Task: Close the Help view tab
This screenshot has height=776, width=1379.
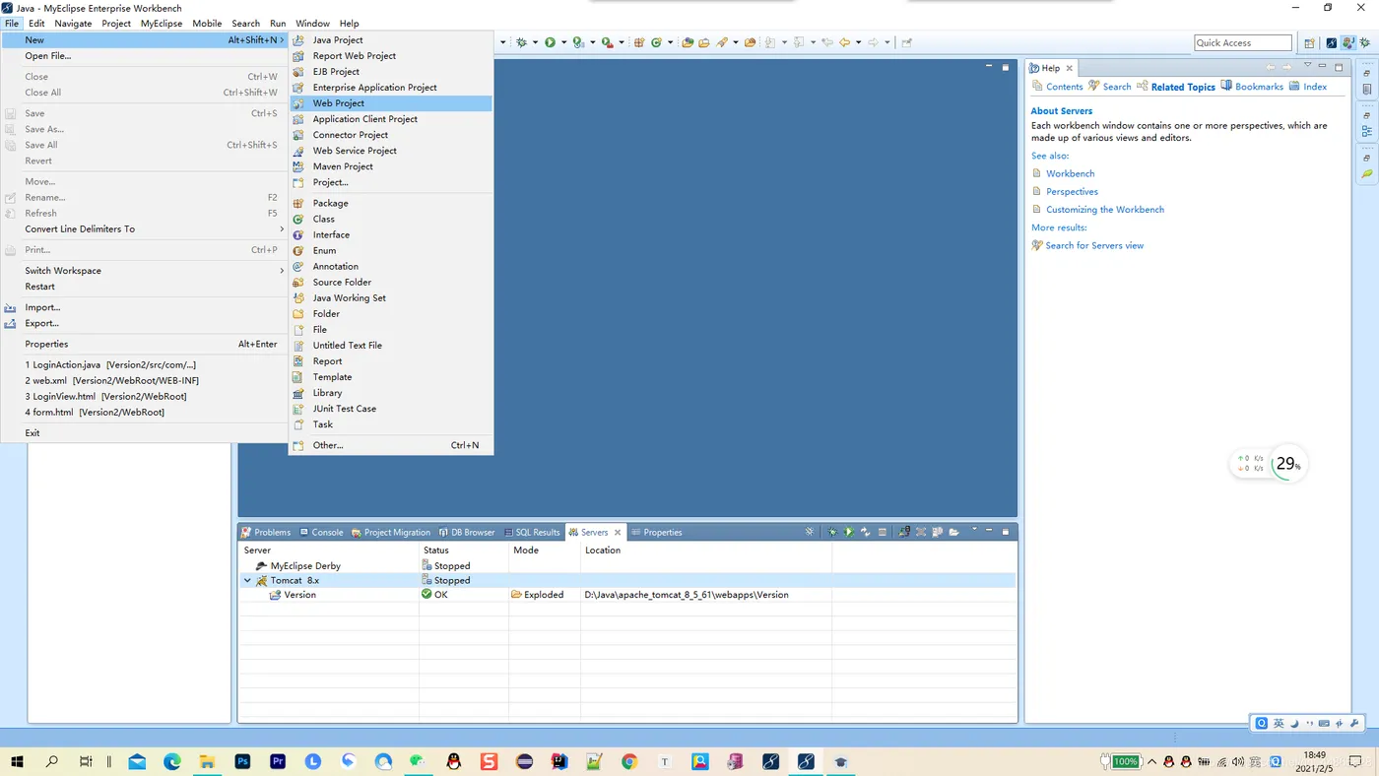Action: (x=1069, y=68)
